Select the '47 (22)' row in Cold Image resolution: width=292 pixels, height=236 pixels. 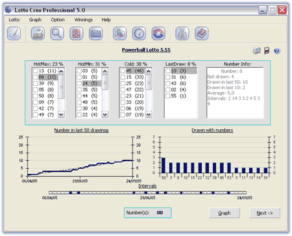point(132,90)
